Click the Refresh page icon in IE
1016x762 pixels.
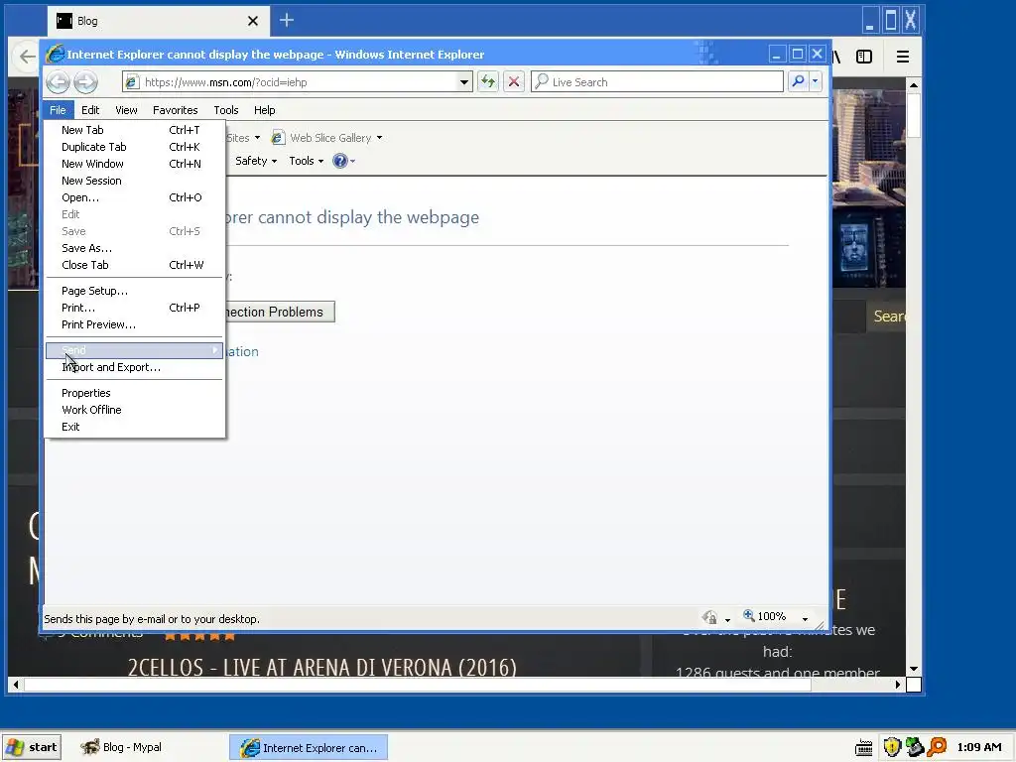tap(488, 81)
